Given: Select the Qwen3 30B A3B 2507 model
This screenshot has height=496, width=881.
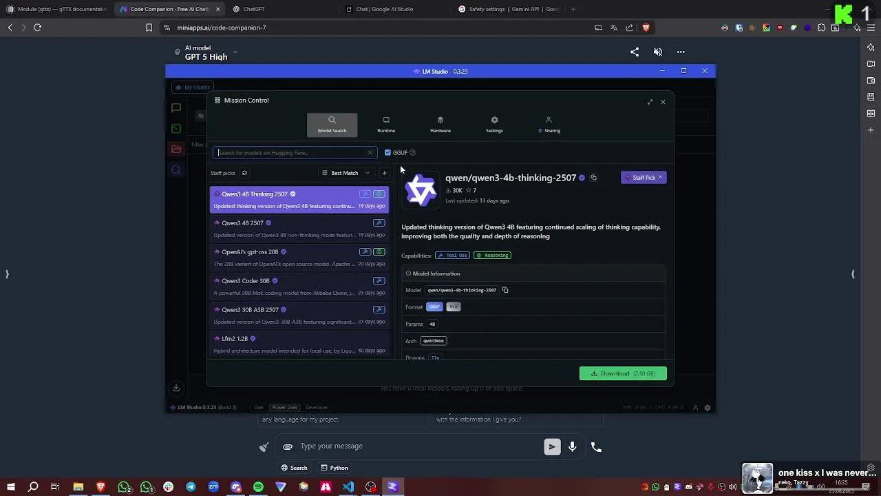Looking at the screenshot, I should pos(299,315).
